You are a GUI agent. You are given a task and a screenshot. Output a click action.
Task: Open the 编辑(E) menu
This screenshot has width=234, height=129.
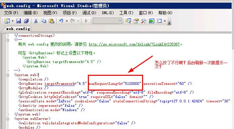[31, 13]
